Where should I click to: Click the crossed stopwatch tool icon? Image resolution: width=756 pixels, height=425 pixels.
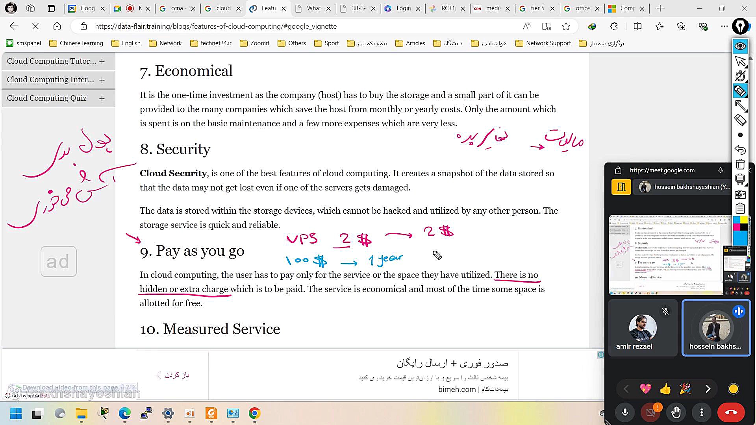(740, 76)
